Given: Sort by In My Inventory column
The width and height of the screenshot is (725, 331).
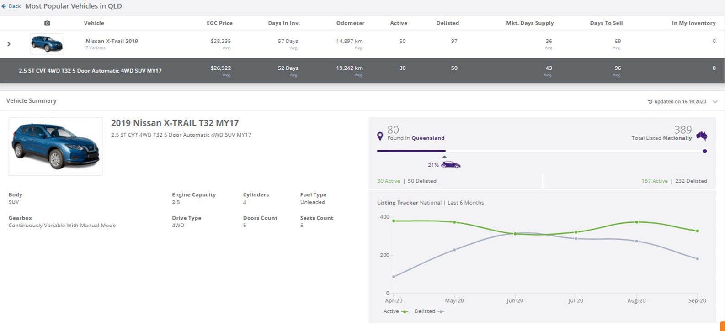Looking at the screenshot, I should tap(693, 23).
